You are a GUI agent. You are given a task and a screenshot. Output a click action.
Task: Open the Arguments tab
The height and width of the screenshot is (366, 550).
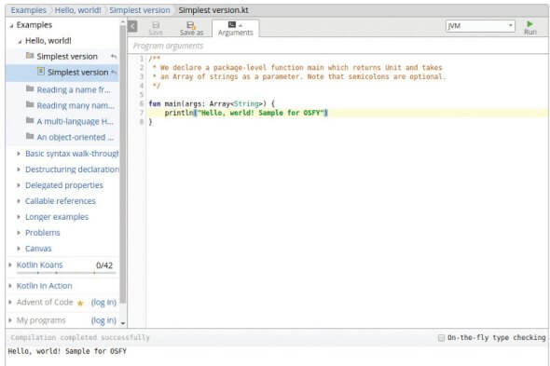tap(235, 28)
